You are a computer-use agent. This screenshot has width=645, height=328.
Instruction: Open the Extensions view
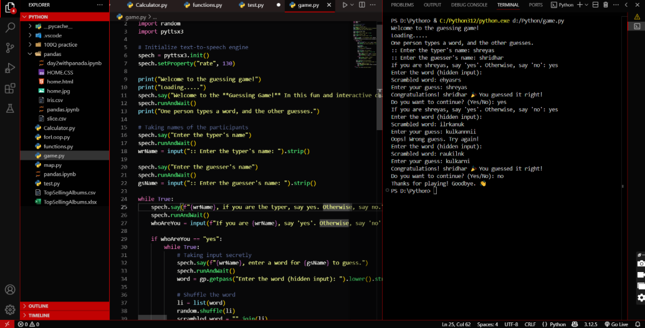(10, 88)
